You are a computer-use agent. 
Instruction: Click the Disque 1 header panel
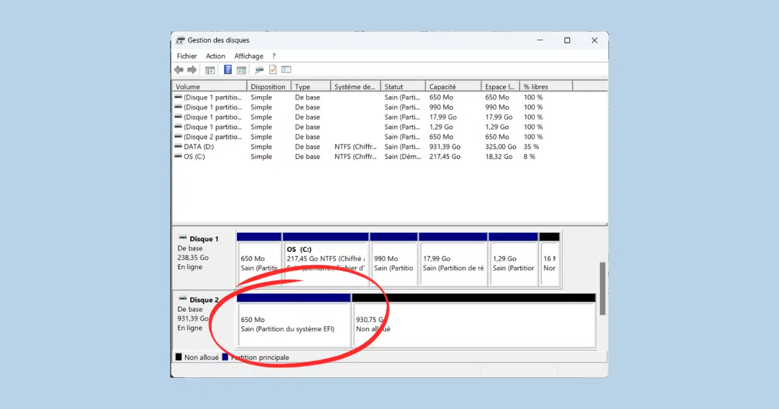coord(201,256)
